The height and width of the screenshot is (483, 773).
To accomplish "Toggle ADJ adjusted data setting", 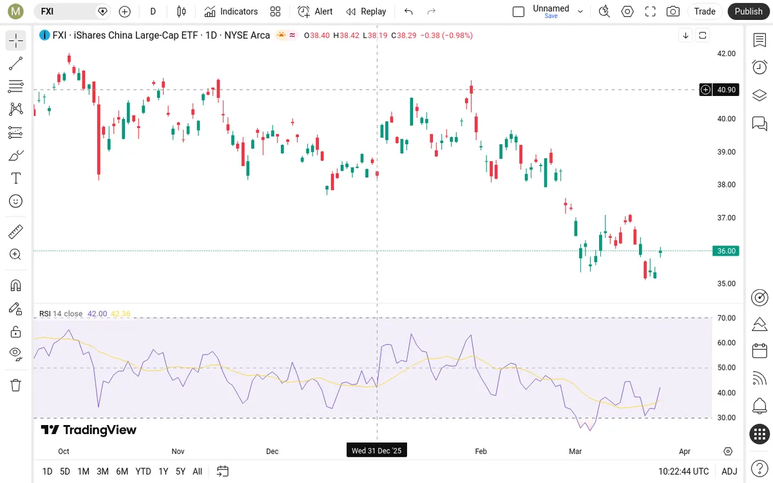I will [x=729, y=471].
